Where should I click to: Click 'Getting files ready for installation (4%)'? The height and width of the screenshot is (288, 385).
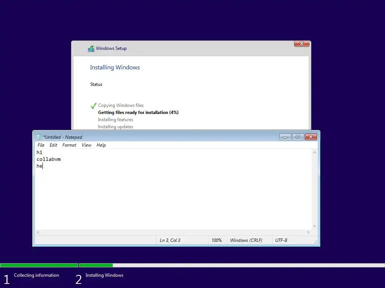tap(138, 112)
